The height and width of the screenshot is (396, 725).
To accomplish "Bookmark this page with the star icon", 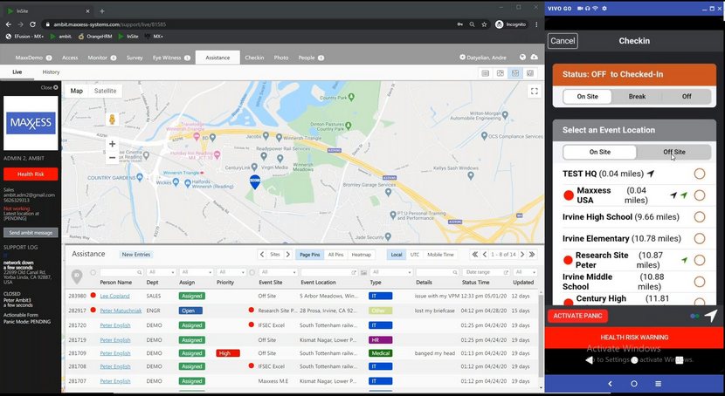I will [x=484, y=24].
